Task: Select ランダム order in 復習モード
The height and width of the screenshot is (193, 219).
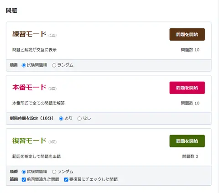Action: click(54, 172)
